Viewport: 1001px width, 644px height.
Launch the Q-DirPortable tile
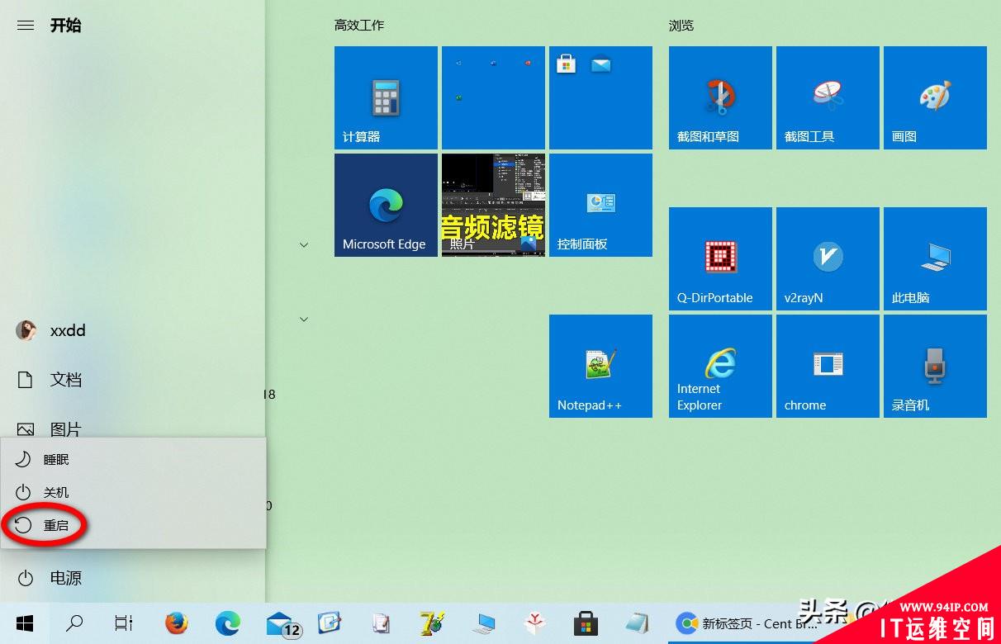[720, 258]
